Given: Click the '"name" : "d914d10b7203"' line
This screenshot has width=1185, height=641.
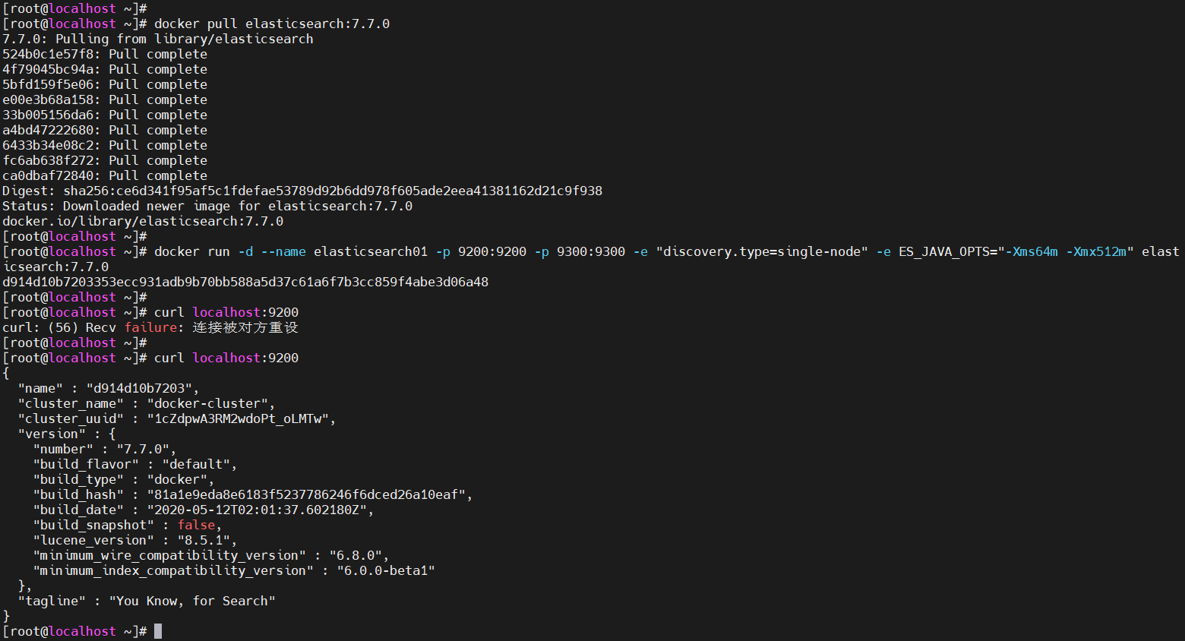Looking at the screenshot, I should point(109,388).
